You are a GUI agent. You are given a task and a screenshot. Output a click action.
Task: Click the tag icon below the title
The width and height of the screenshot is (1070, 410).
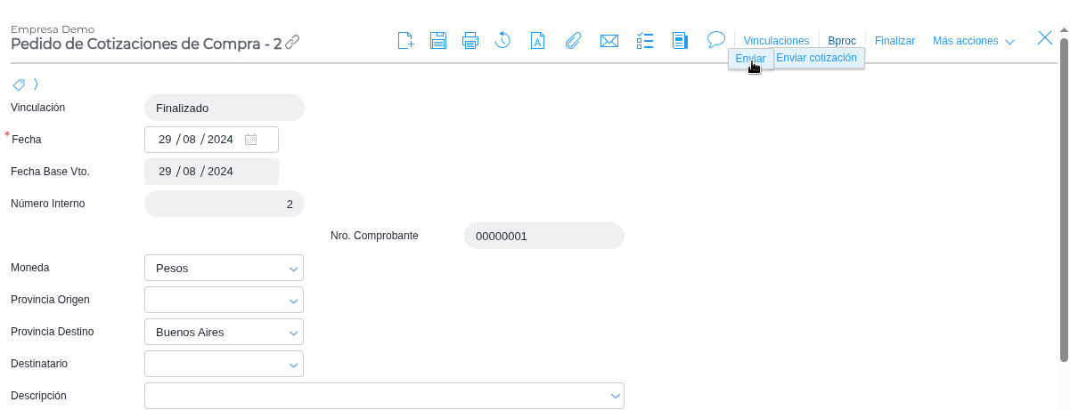[18, 84]
